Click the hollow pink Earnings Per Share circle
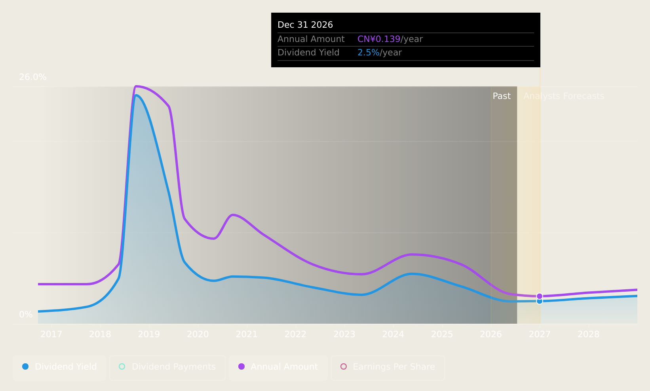The width and height of the screenshot is (650, 391). (x=344, y=366)
